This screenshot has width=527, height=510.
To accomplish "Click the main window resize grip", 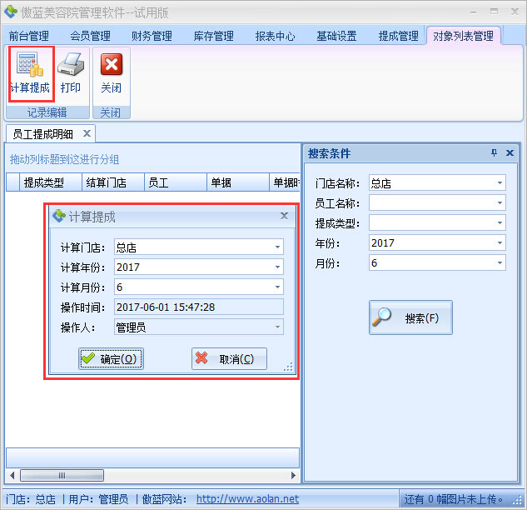I will point(517,500).
